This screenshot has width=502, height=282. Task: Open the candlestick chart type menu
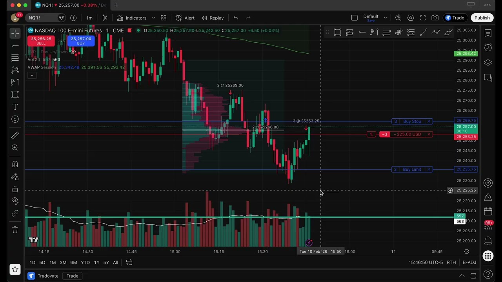click(x=105, y=18)
